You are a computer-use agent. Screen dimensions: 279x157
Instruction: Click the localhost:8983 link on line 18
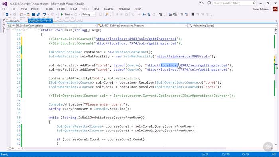[136, 39]
